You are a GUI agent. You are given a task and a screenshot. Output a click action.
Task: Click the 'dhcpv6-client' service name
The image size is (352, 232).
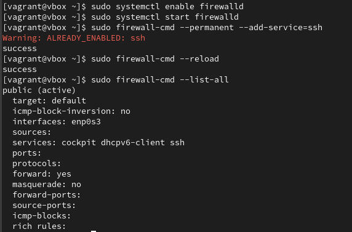(133, 143)
